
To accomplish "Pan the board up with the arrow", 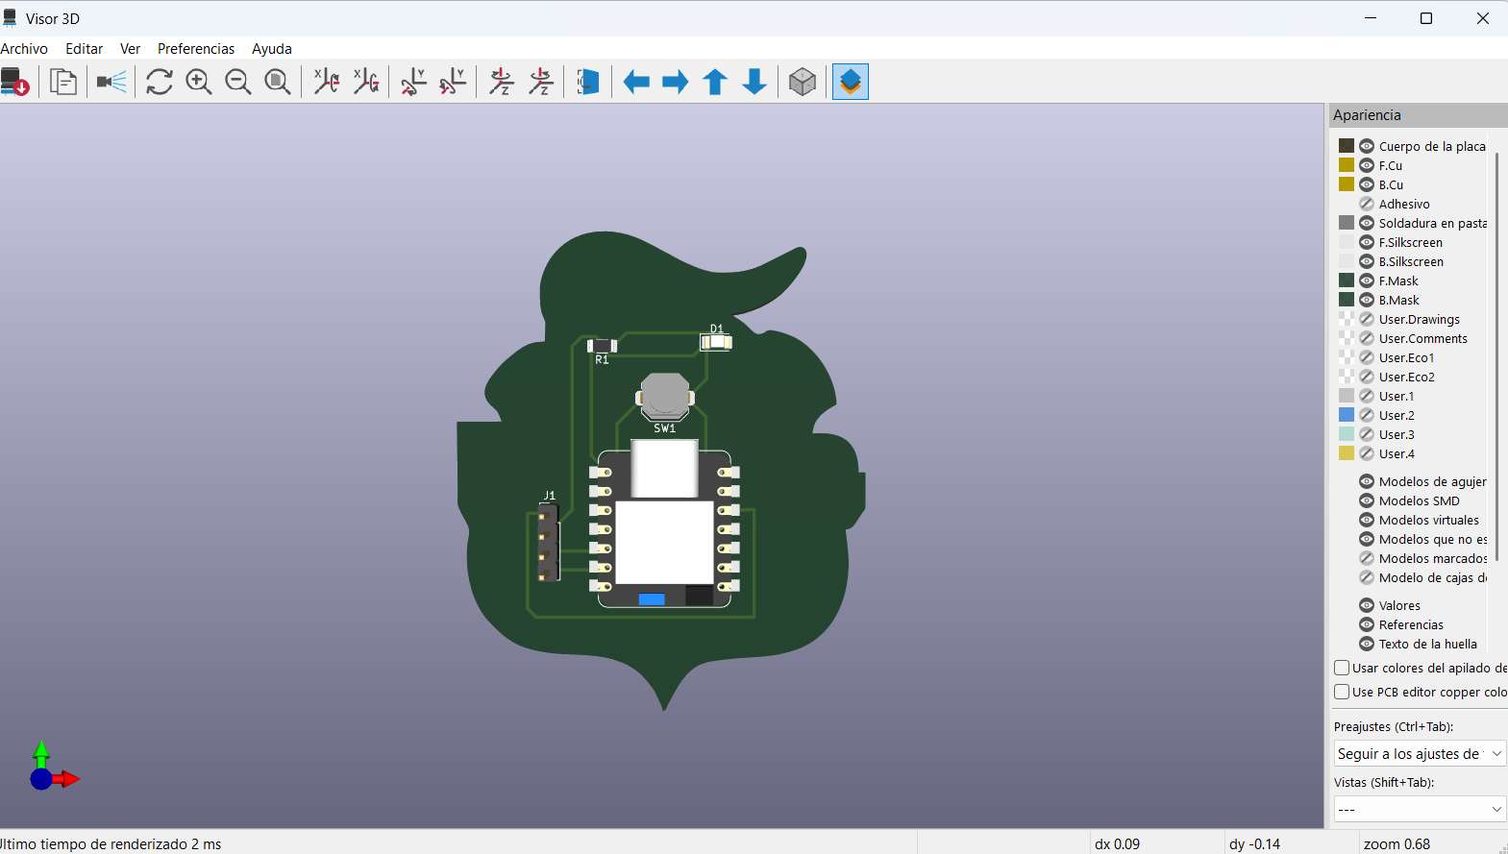I will (x=715, y=82).
